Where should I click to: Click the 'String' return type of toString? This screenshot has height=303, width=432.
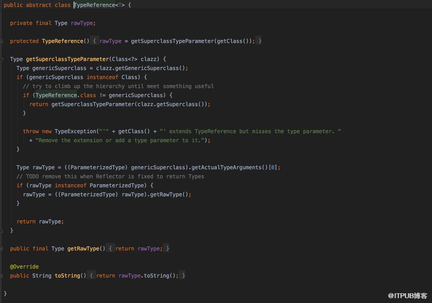click(42, 276)
